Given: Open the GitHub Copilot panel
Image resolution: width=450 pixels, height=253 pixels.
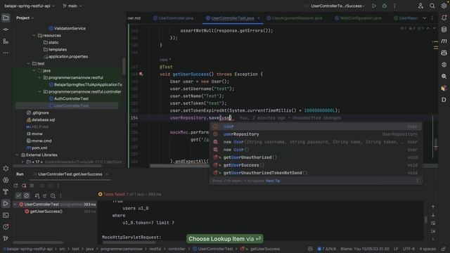Looking at the screenshot, I should click(444, 53).
